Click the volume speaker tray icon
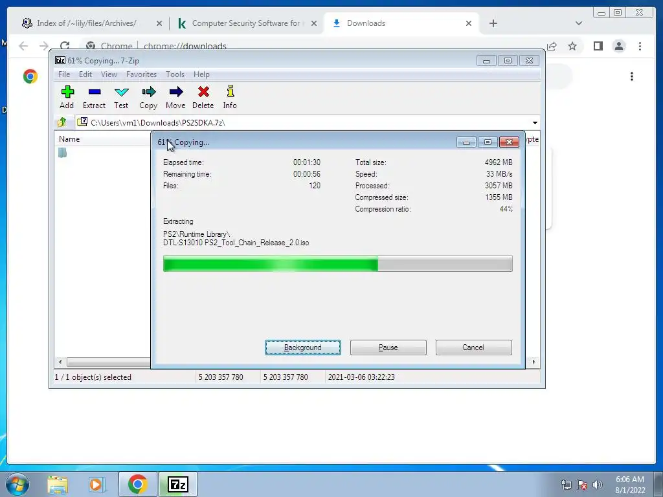 [x=597, y=485]
